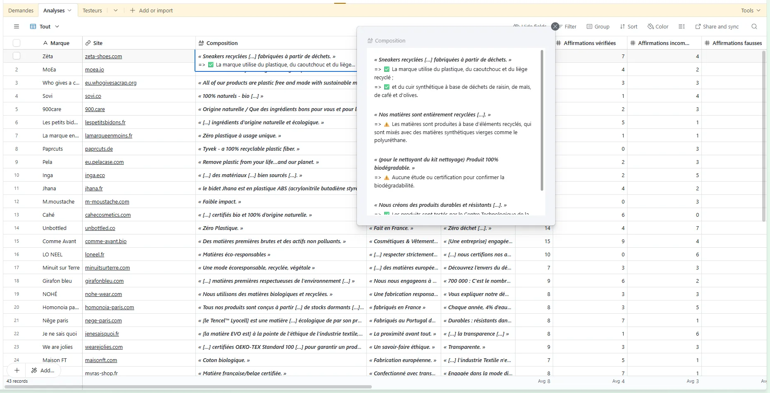Open the zeta-shoes.com link

point(103,56)
